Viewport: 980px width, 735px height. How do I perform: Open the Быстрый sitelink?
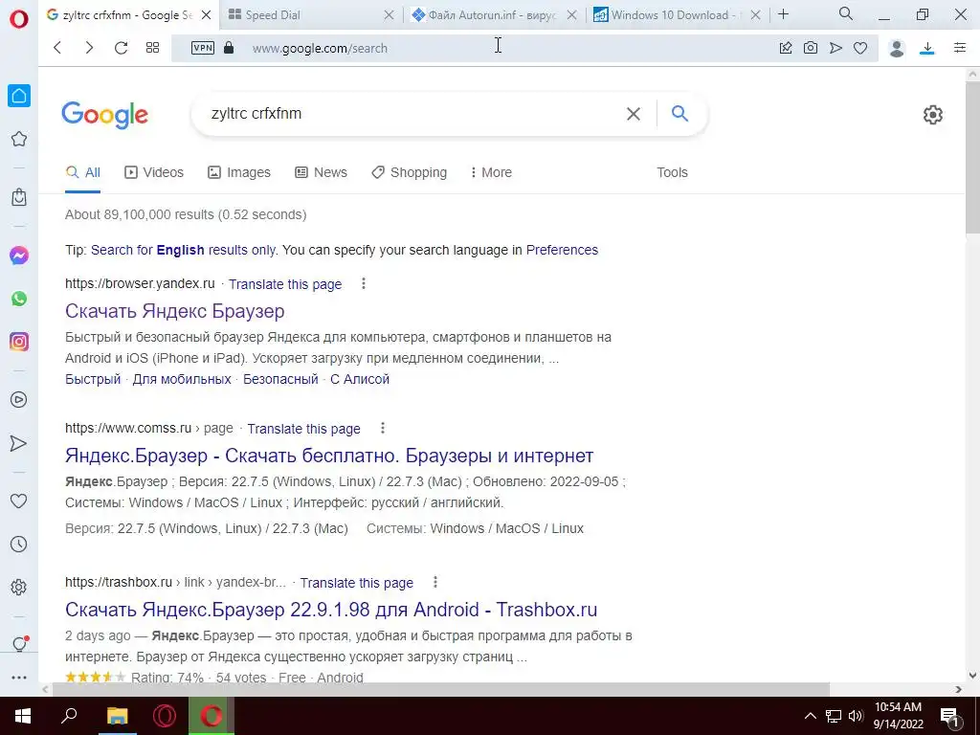click(93, 379)
